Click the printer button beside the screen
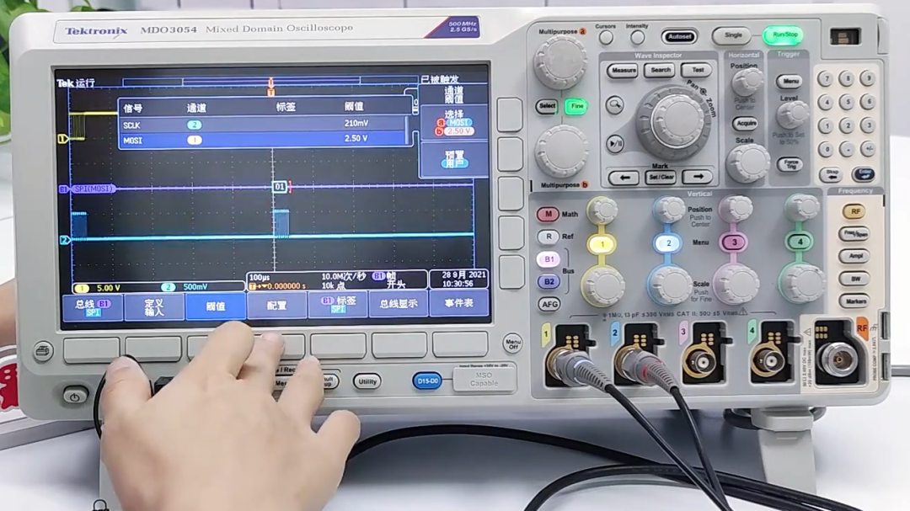This screenshot has width=910, height=511. coord(43,351)
